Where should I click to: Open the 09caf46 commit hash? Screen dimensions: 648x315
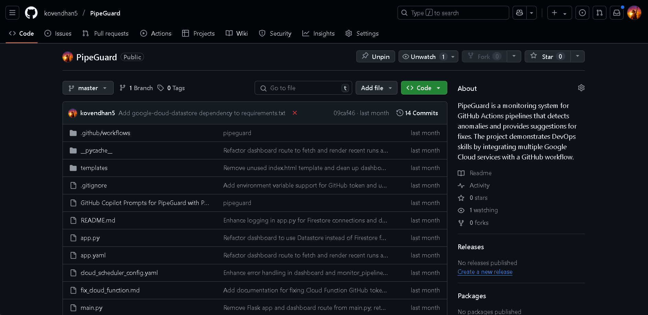click(344, 113)
